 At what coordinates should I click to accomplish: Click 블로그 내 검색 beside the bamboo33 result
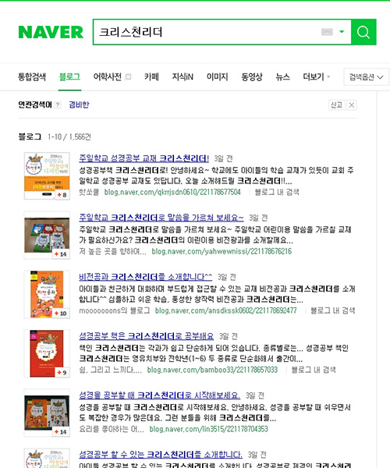[314, 370]
